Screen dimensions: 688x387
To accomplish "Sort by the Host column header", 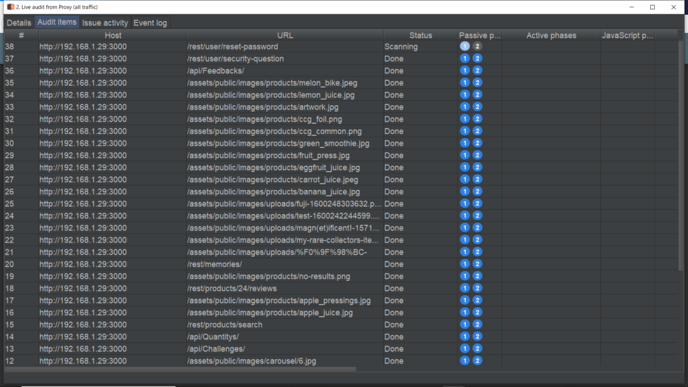I will pos(113,35).
